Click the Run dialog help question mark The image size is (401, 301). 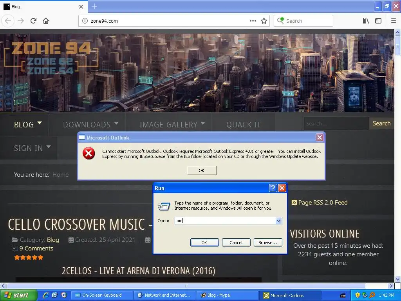click(273, 188)
